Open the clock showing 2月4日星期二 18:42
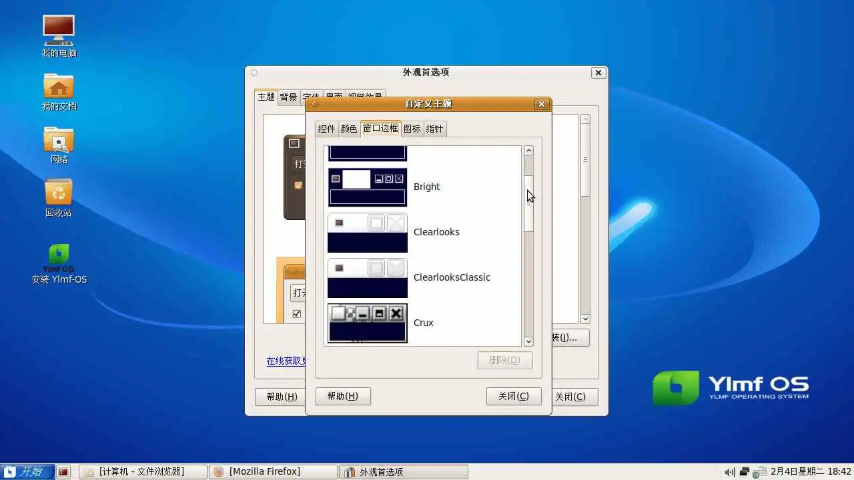The image size is (854, 480). (811, 471)
